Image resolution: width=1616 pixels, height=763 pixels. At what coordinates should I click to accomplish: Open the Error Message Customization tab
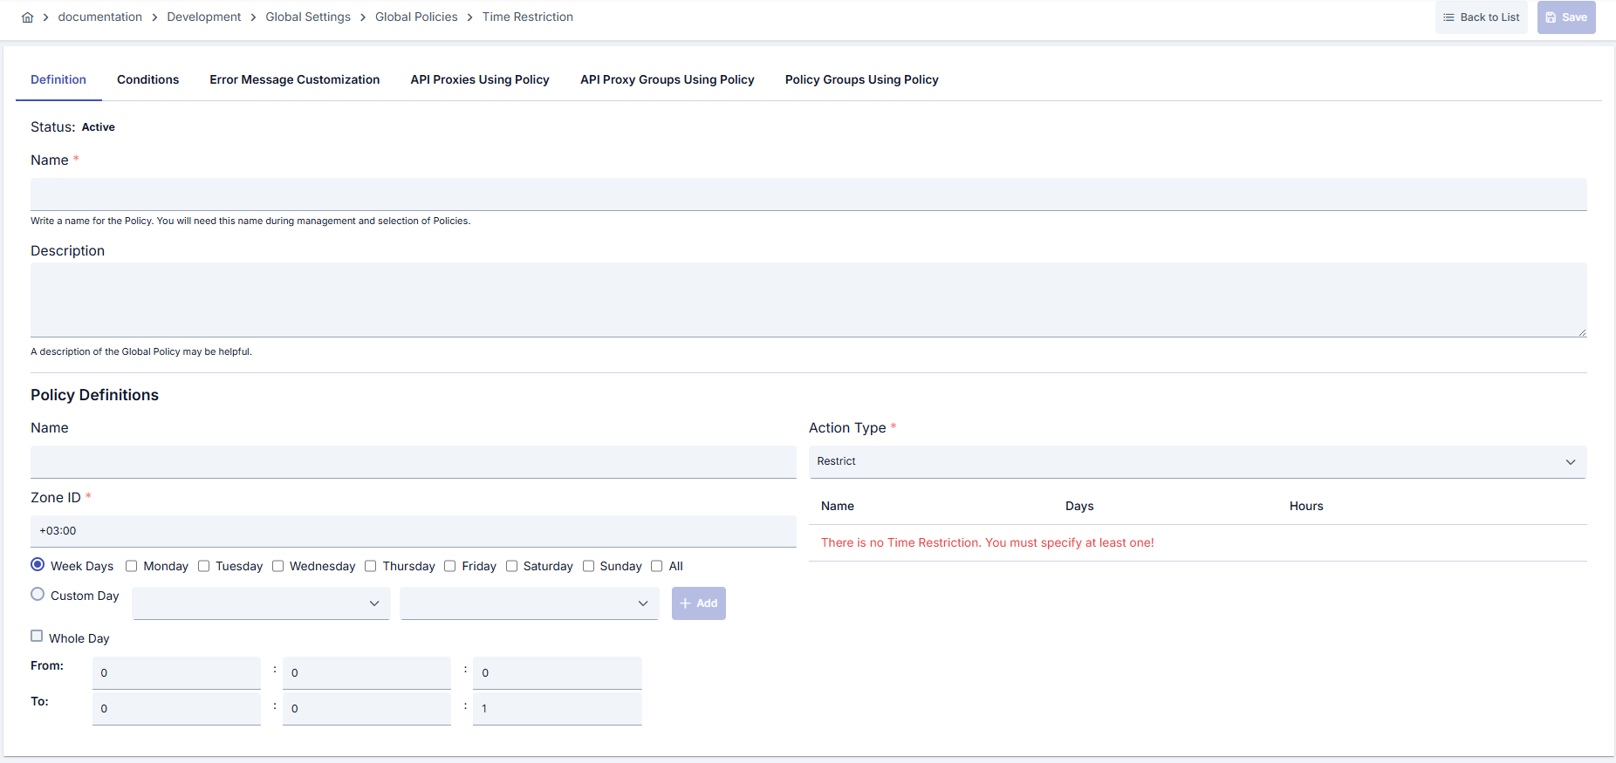pos(295,79)
